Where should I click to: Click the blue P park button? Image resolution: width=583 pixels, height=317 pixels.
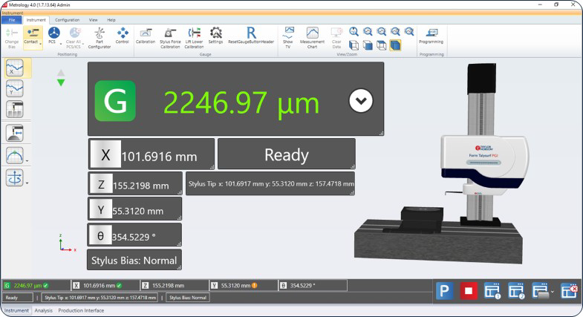444,291
